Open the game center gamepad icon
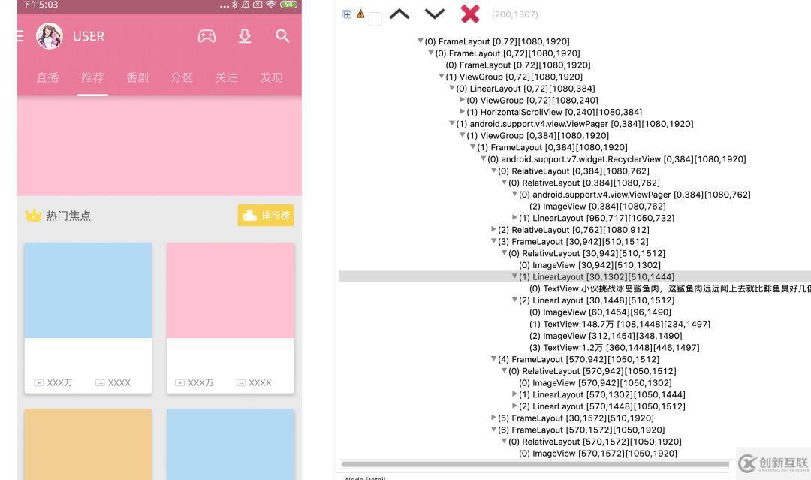 click(207, 36)
